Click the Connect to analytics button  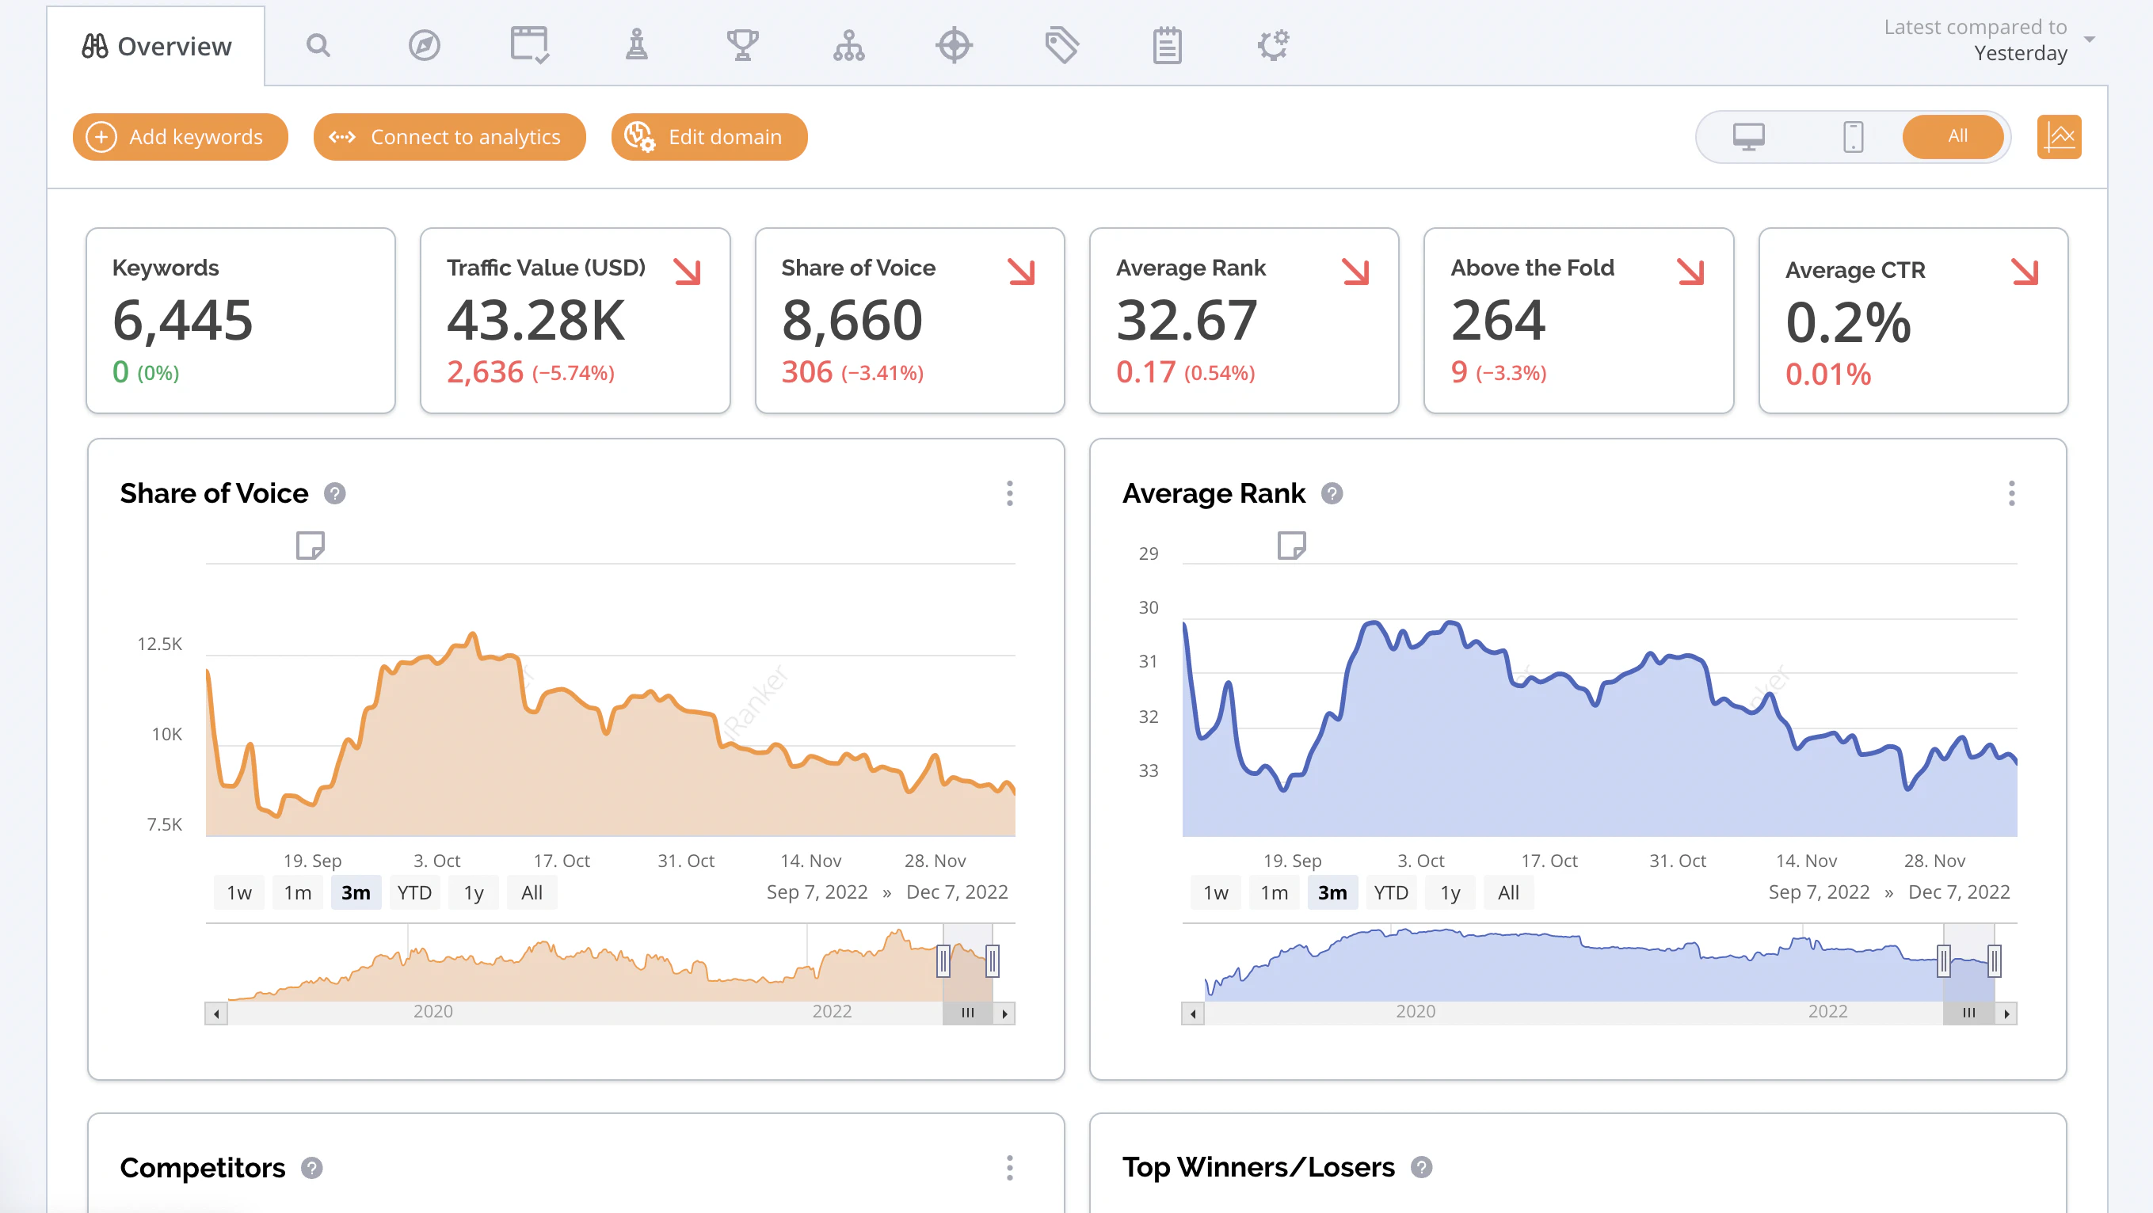(x=450, y=136)
